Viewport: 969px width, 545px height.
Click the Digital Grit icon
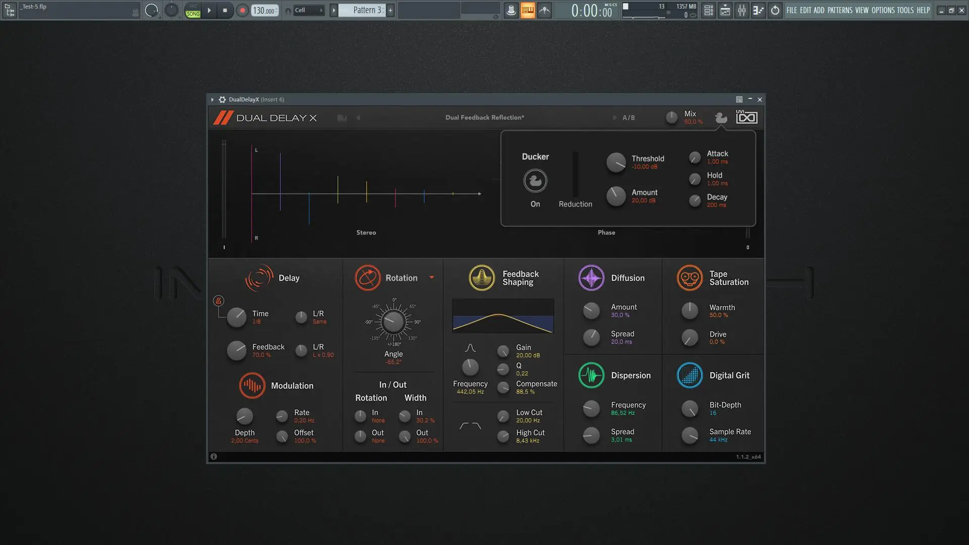pos(689,375)
